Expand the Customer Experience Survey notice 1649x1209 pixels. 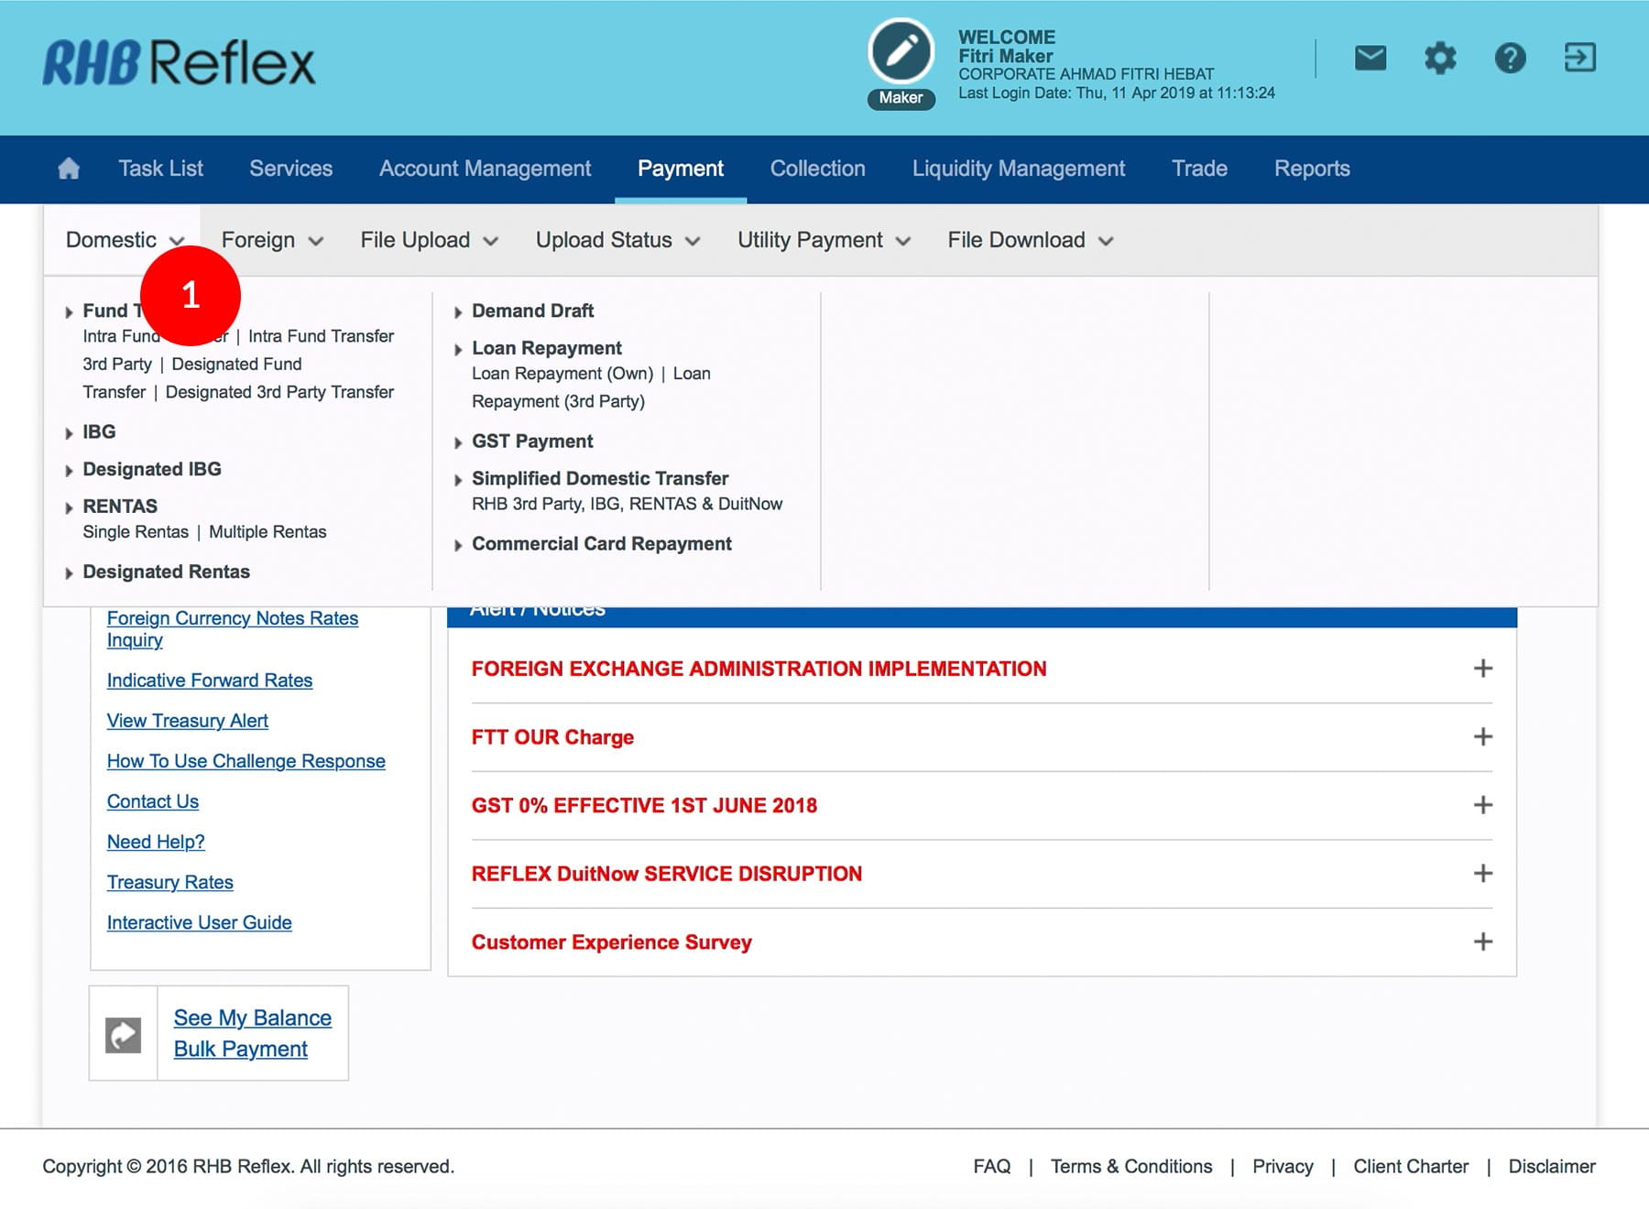[x=1482, y=942]
